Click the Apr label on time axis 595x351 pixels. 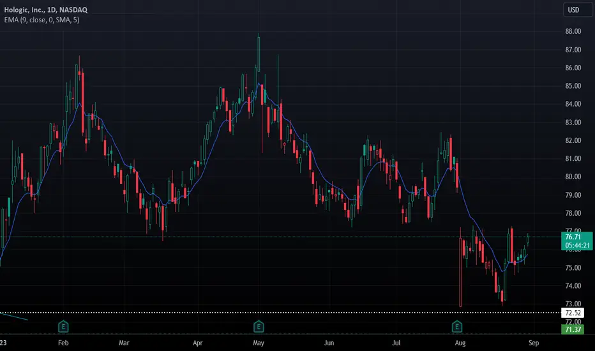(198, 343)
